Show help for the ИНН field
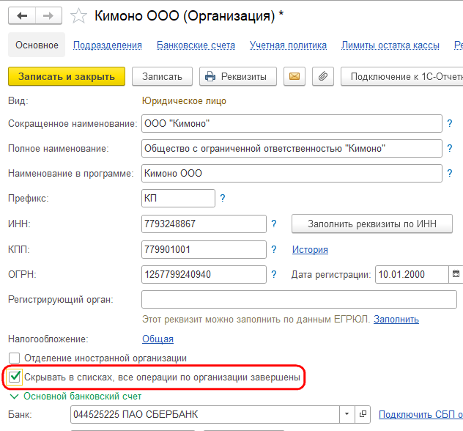This screenshot has height=431, width=463. coord(274,224)
